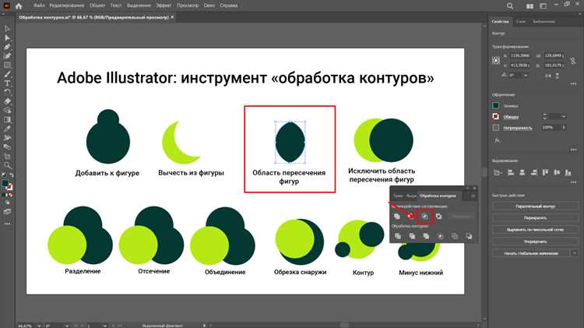The height and width of the screenshot is (328, 584).
Task: Open arrow next to global edit button
Action: pos(575,253)
